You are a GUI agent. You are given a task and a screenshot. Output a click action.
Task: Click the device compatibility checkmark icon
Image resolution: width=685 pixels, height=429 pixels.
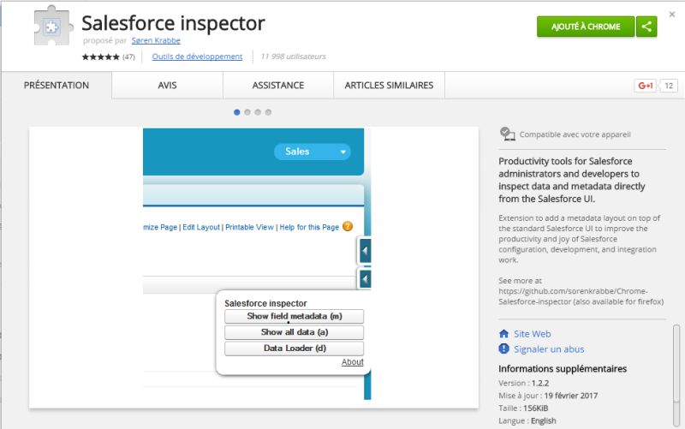(507, 134)
